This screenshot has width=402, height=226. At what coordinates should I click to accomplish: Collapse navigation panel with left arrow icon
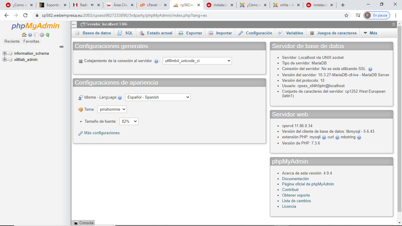74,24
